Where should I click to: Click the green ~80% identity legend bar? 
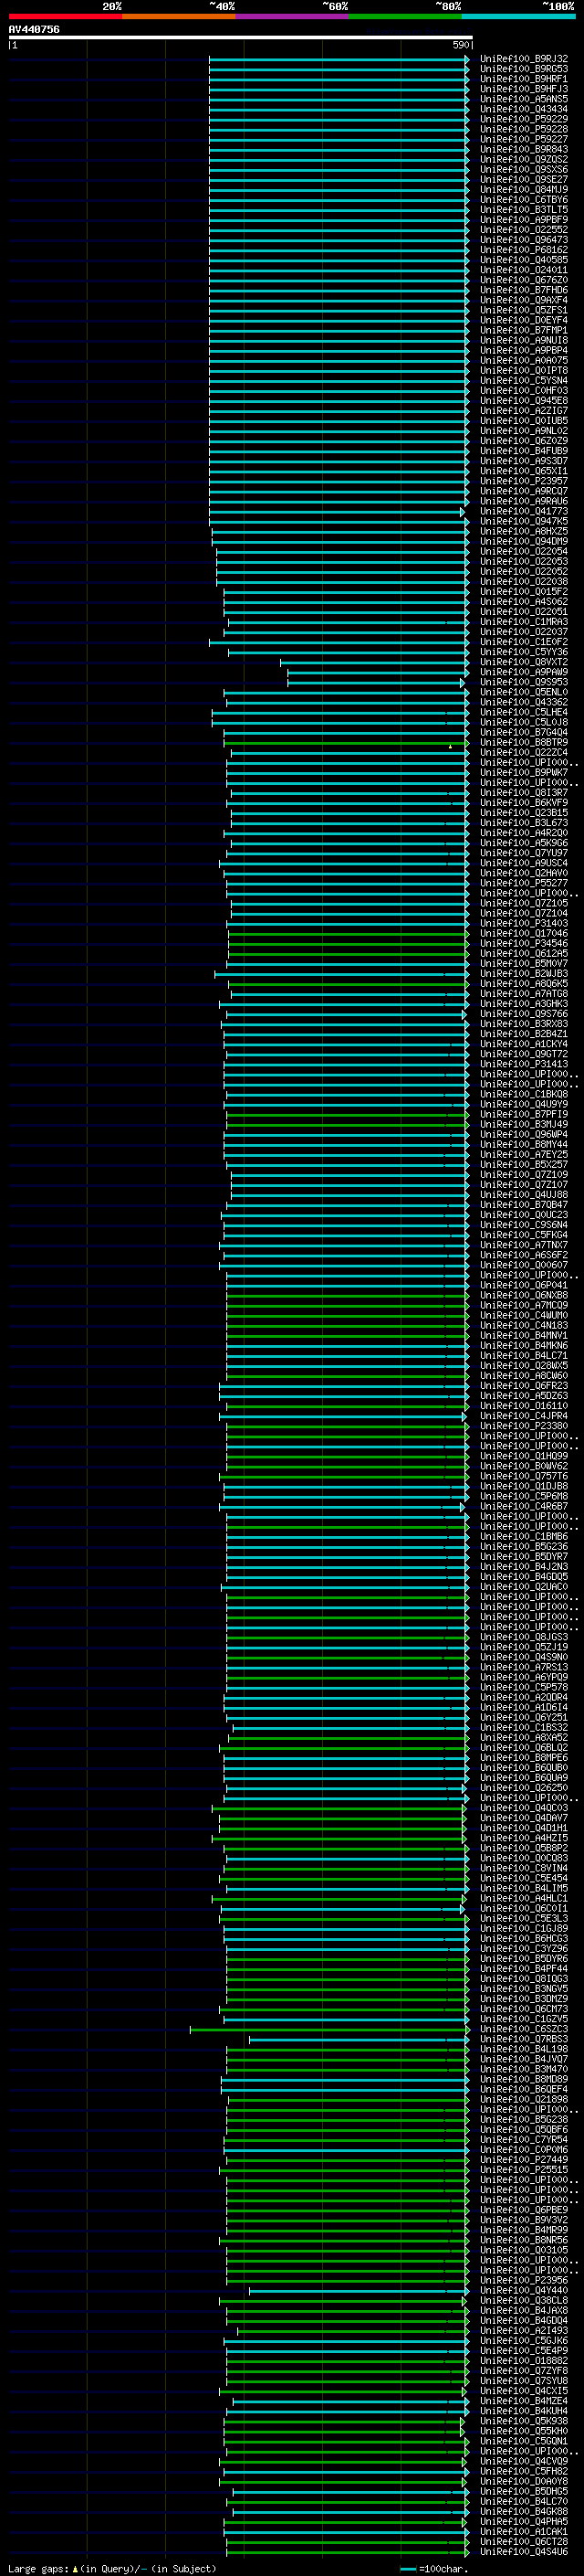(405, 16)
